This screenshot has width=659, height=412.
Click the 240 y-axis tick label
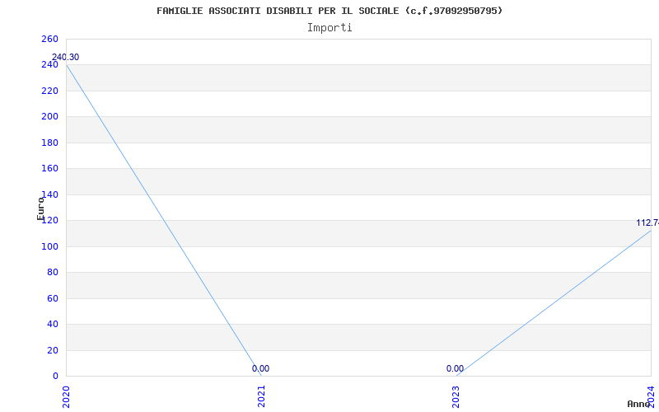[x=49, y=65]
